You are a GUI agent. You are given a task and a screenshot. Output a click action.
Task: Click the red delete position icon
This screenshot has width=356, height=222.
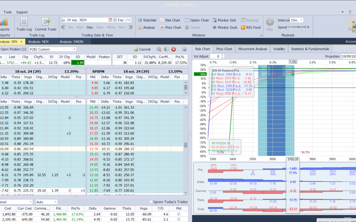174,49
